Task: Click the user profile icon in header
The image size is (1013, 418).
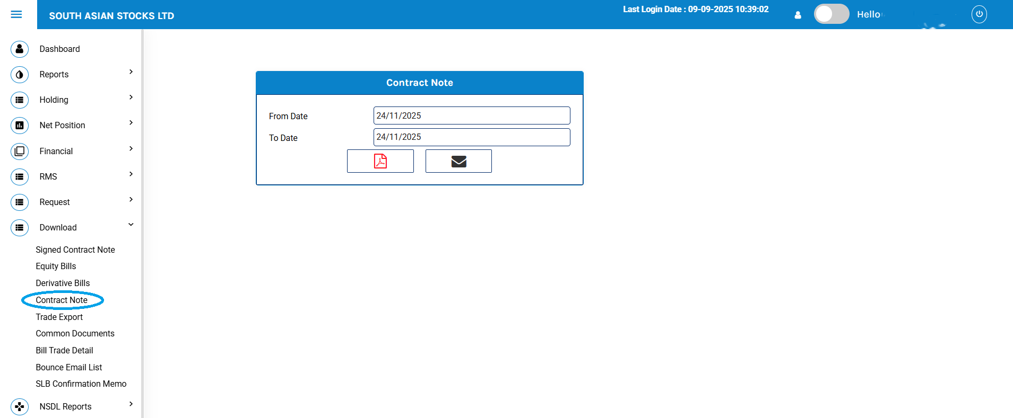Action: 798,15
